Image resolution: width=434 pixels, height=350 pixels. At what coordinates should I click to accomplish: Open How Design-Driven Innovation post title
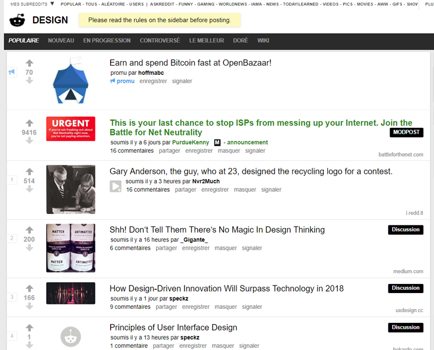226,288
